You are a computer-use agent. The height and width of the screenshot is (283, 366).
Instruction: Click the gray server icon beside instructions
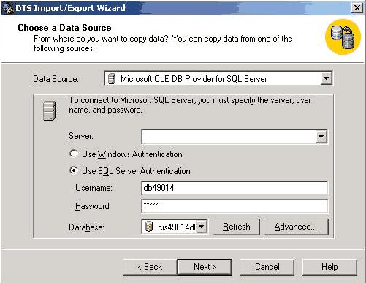point(50,110)
